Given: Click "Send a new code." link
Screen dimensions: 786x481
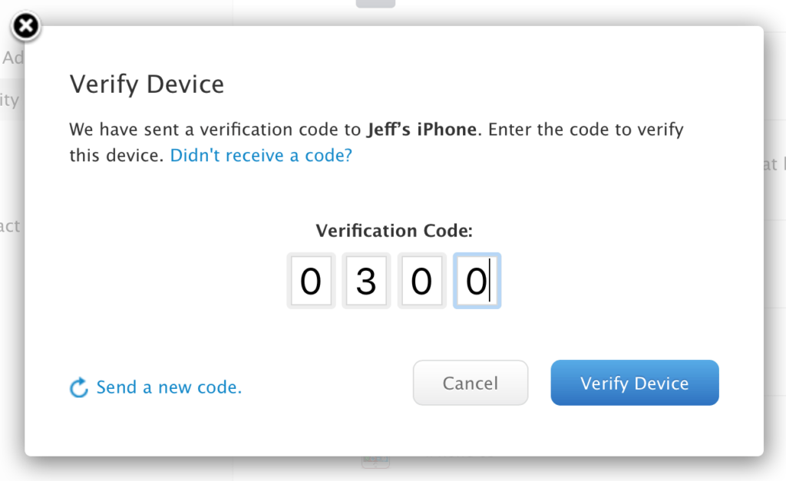Looking at the screenshot, I should coord(169,387).
